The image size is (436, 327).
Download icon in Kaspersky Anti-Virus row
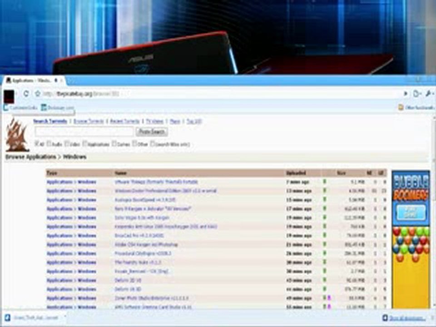click(324, 226)
